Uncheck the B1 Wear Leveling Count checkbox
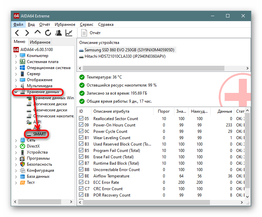Viewport: 262px width, 217px height. [x=81, y=138]
